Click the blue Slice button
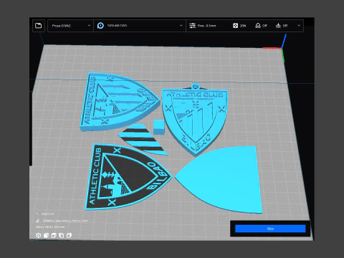The height and width of the screenshot is (258, 344). pyautogui.click(x=270, y=229)
